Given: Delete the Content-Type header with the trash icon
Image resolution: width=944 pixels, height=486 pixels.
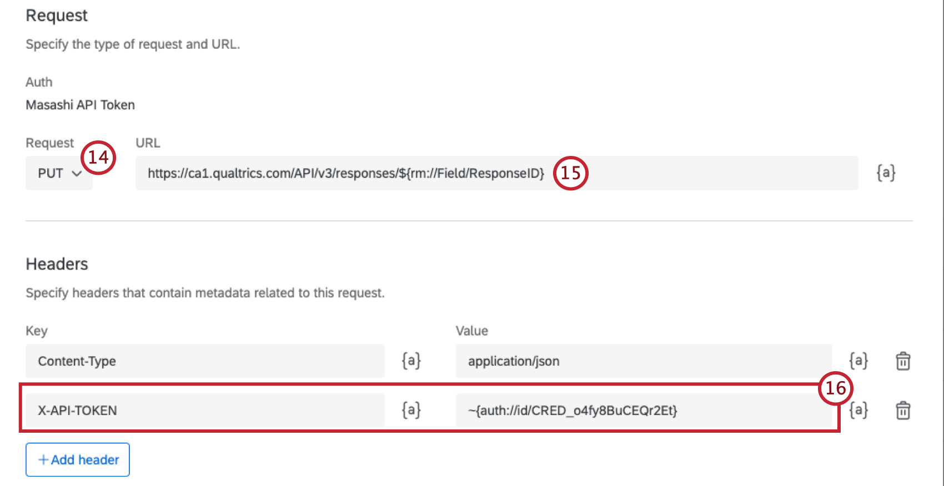Looking at the screenshot, I should pos(903,361).
